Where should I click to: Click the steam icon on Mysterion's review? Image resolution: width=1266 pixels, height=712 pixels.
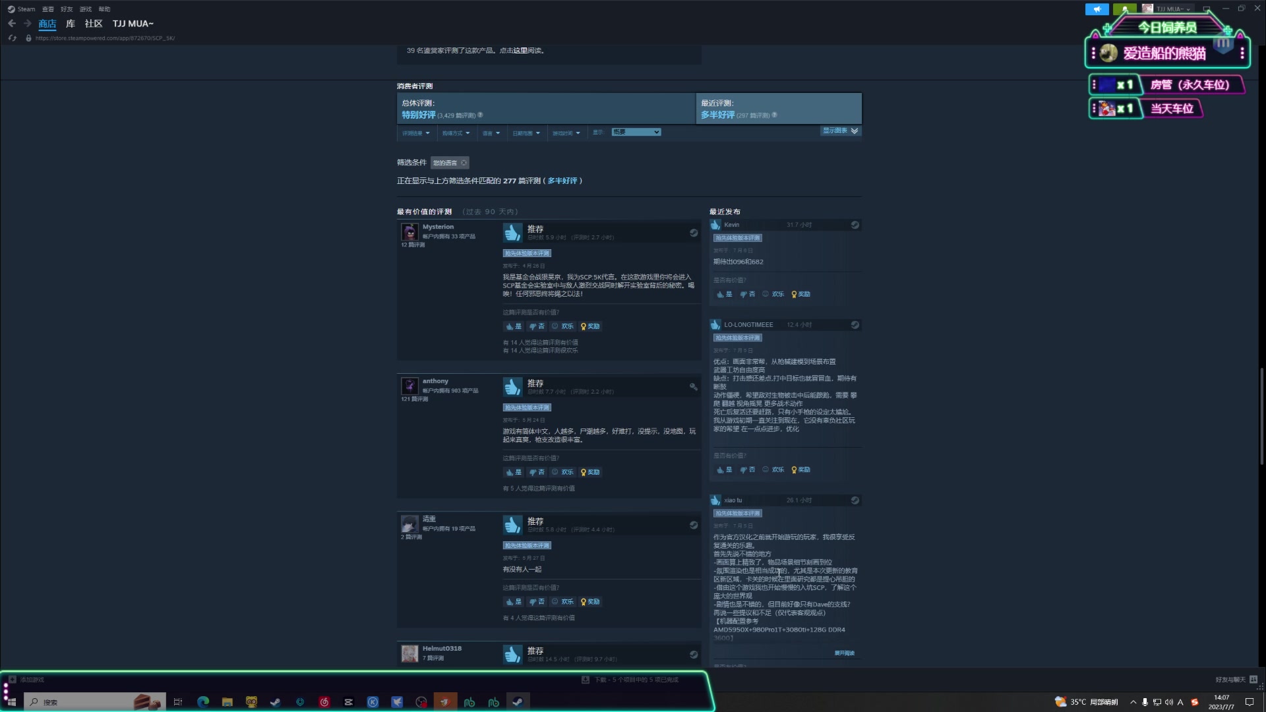694,233
